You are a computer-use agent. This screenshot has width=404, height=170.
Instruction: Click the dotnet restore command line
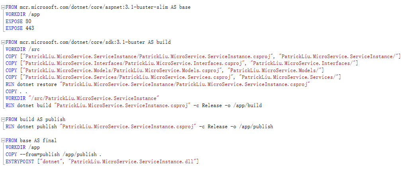158,84
